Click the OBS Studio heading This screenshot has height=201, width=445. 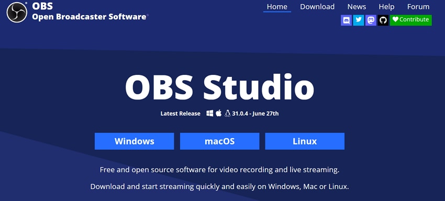click(220, 87)
